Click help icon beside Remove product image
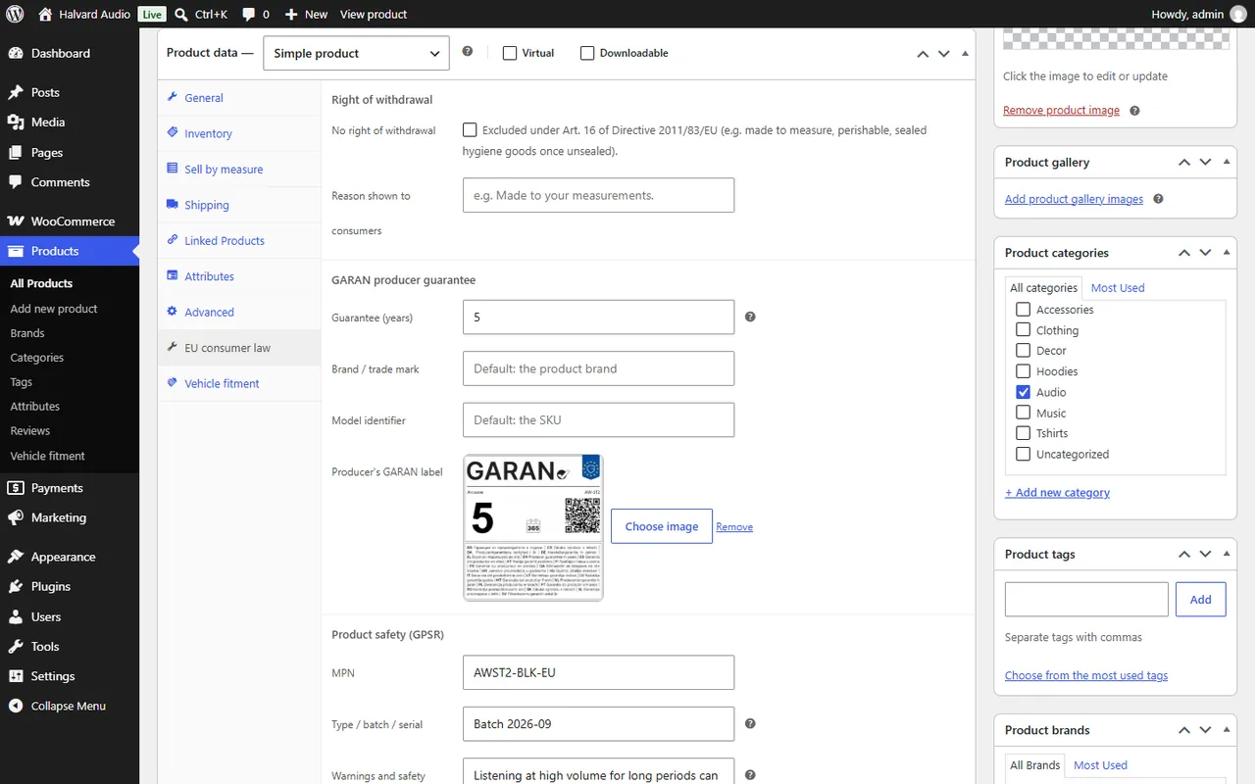 1134,111
